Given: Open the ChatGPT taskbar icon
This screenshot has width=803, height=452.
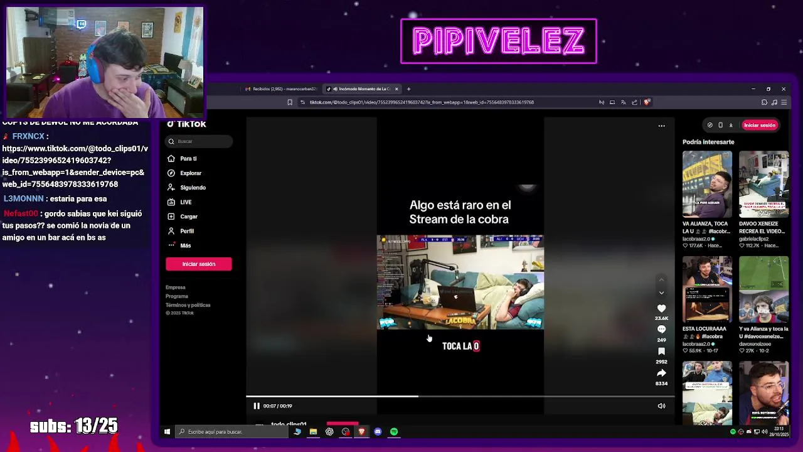Looking at the screenshot, I should click(329, 432).
